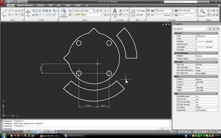Select the Multiline Text tool
This screenshot has width=221, height=138.
(115, 13)
